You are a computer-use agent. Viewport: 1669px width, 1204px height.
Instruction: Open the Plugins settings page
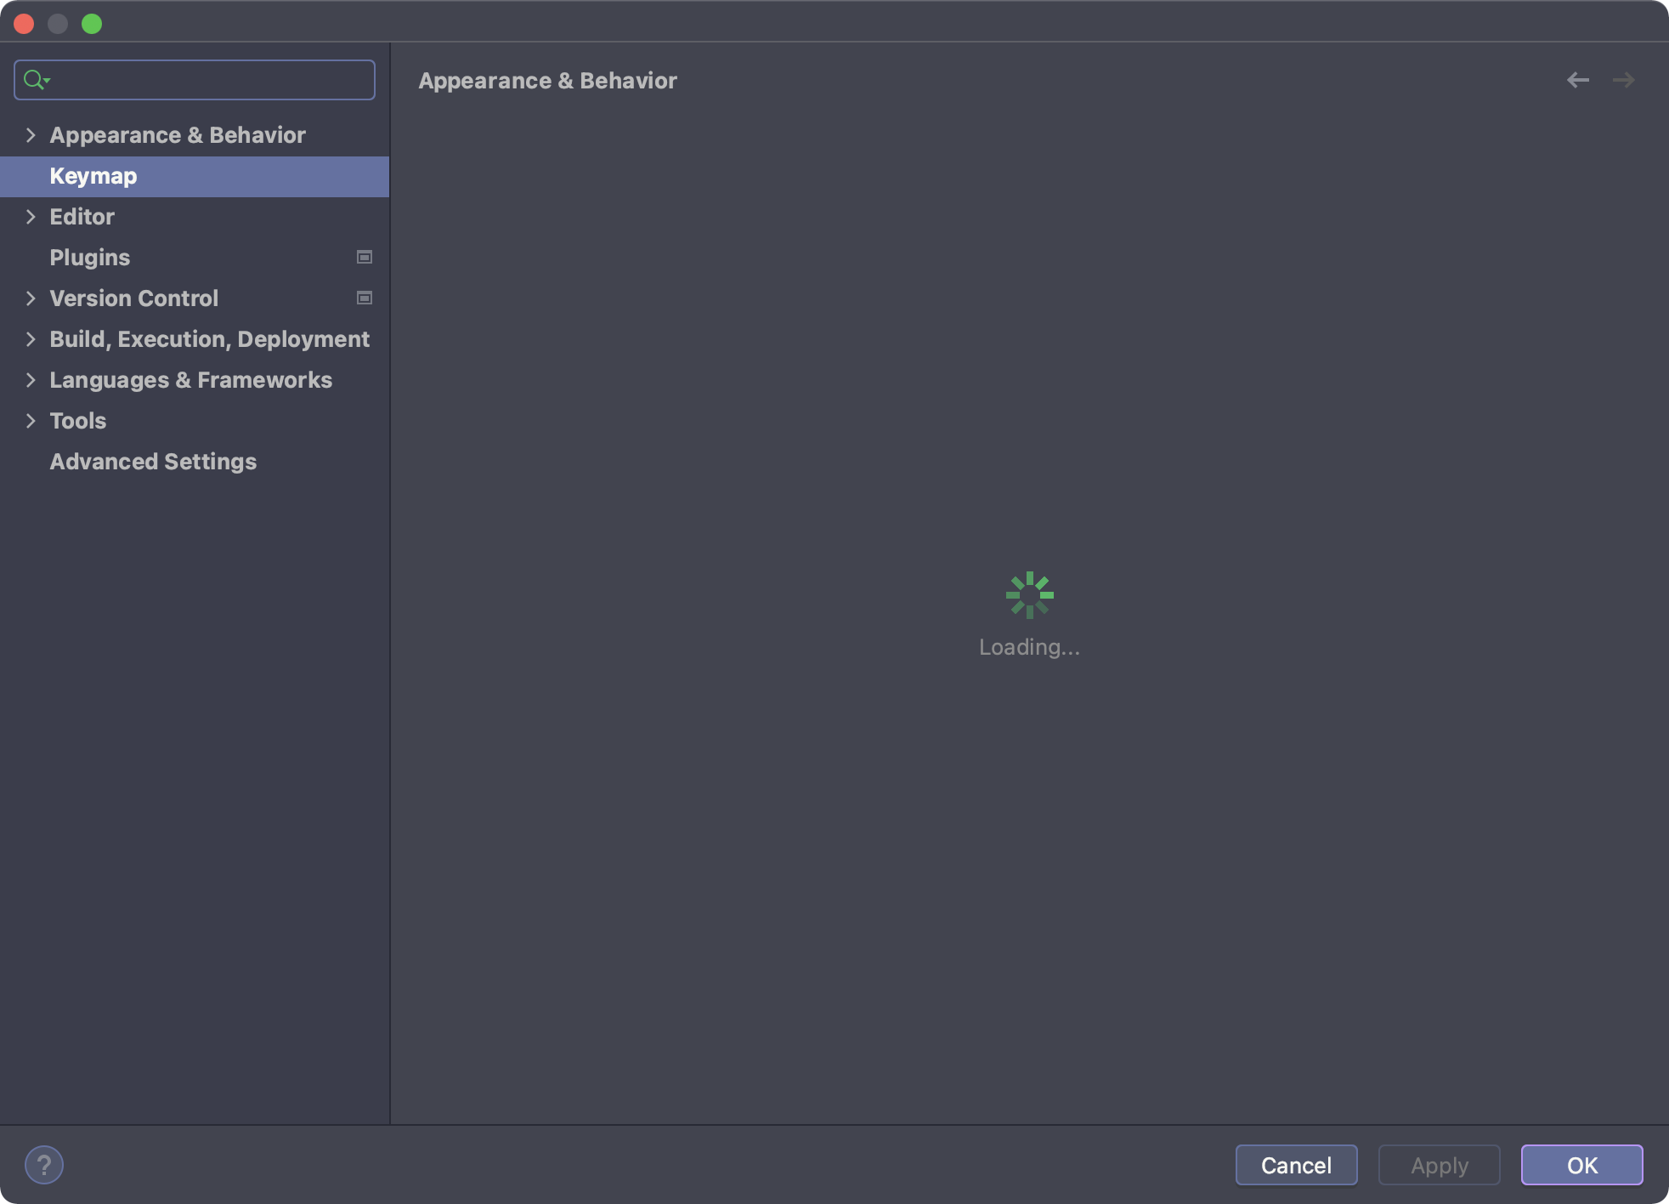[x=90, y=258]
